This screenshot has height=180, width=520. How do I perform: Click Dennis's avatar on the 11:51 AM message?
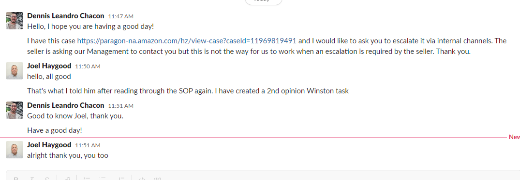tap(15, 110)
